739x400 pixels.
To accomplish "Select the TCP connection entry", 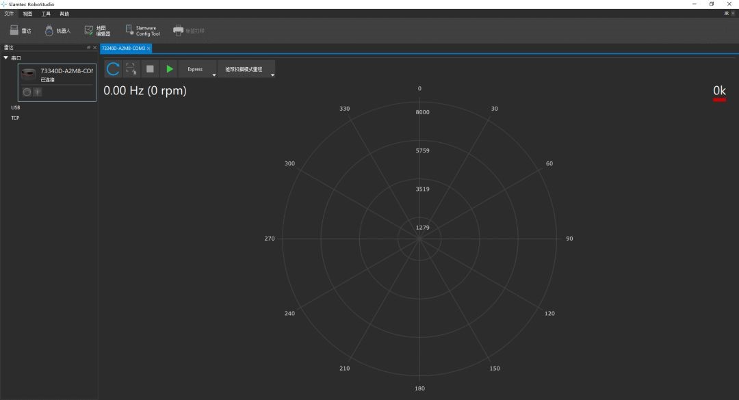I will click(15, 118).
